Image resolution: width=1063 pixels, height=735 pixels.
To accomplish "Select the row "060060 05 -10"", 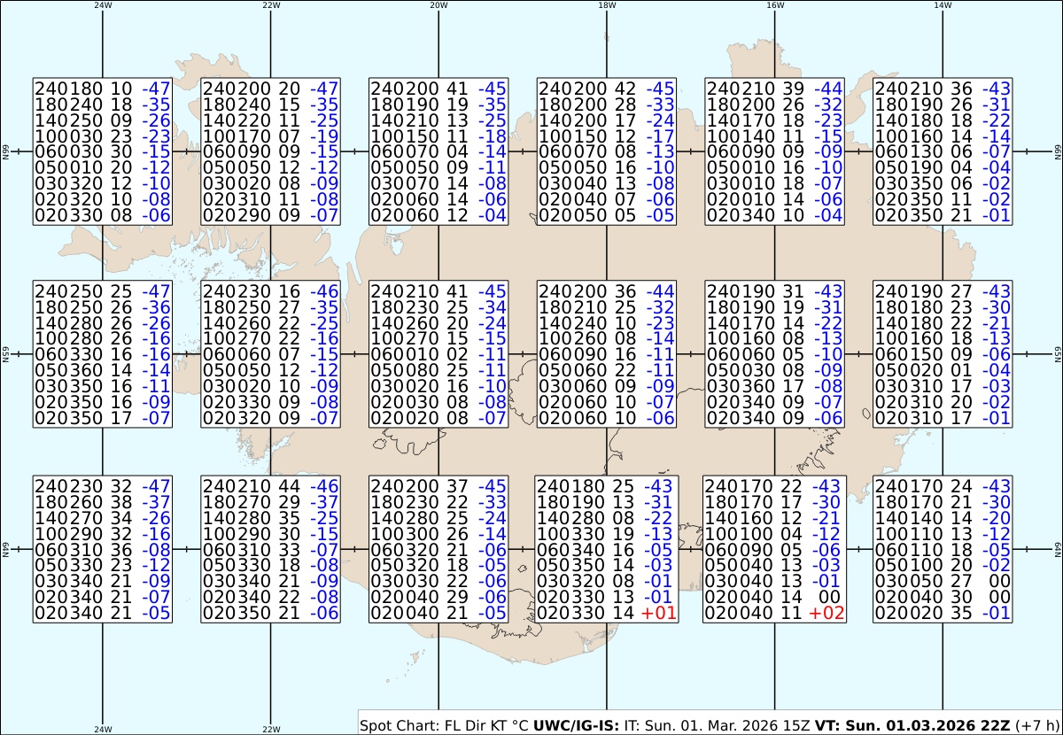I will [775, 354].
